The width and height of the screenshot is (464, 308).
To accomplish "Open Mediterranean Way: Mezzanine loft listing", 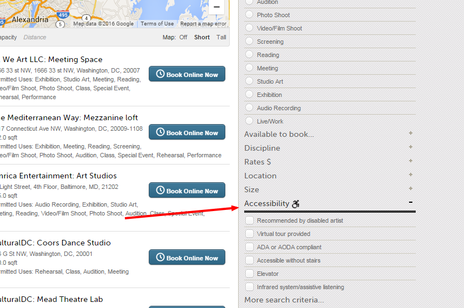I will tap(69, 117).
